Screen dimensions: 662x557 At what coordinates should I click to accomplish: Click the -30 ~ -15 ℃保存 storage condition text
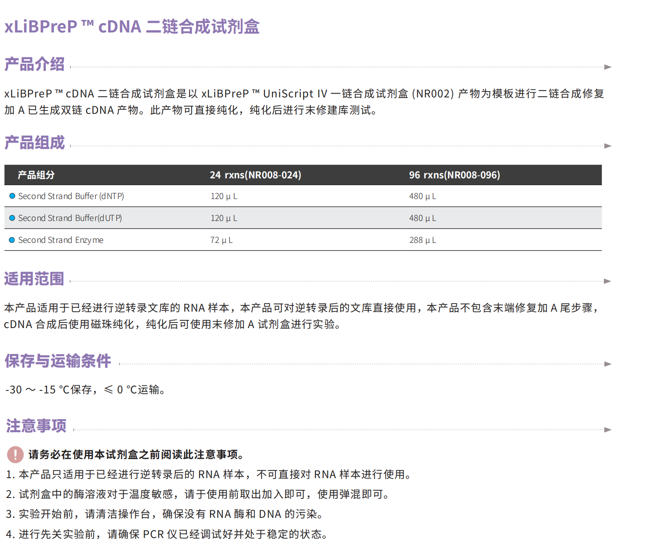tap(48, 390)
